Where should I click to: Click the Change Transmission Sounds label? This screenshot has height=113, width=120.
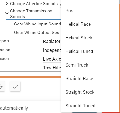(31, 14)
